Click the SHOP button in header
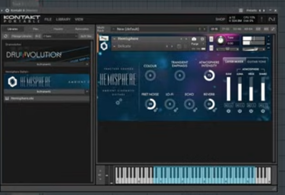Viewport: 285px width, 195px height. 220,19
